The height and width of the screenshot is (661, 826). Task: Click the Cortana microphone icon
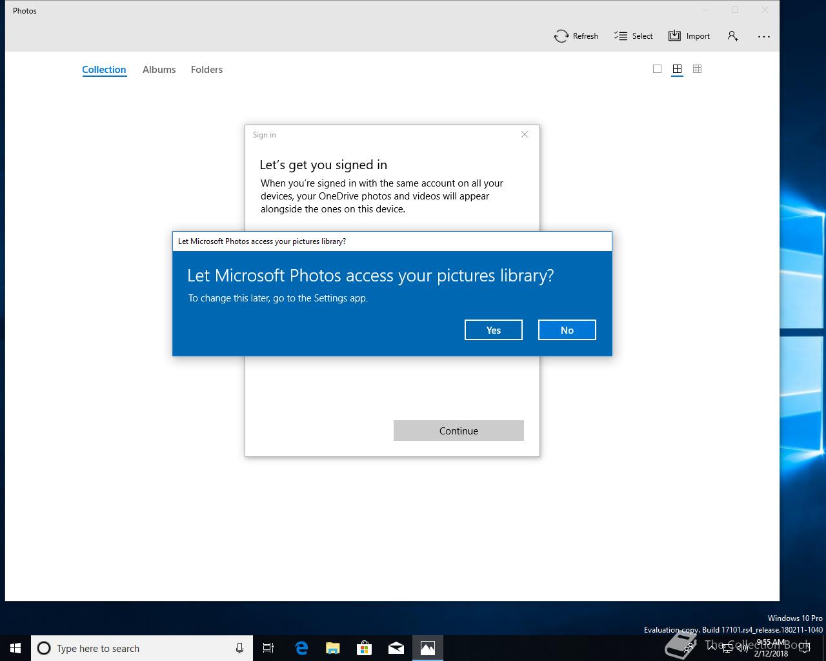click(239, 648)
